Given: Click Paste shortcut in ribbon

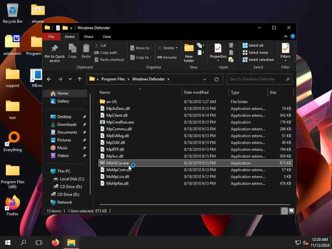Looking at the screenshot, I should [x=109, y=60].
